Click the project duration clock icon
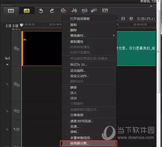The height and width of the screenshot is (147, 162). pyautogui.click(x=131, y=19)
